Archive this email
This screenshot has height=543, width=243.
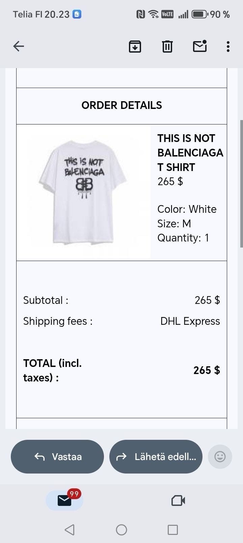(135, 46)
